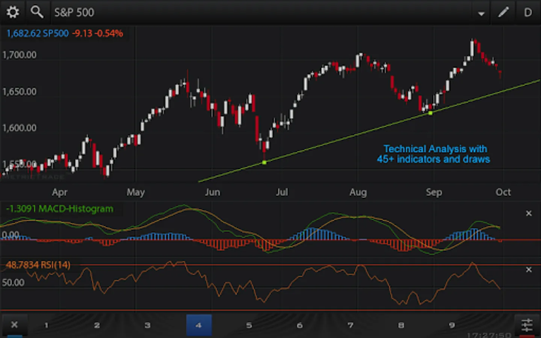Image resolution: width=541 pixels, height=338 pixels.
Task: Click the Jul date axis label
Action: pyautogui.click(x=282, y=192)
